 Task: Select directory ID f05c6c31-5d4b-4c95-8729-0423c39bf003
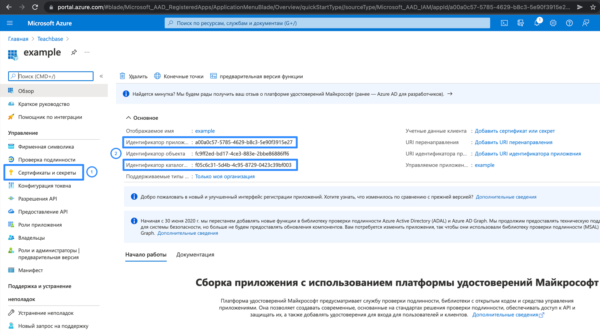coord(243,165)
